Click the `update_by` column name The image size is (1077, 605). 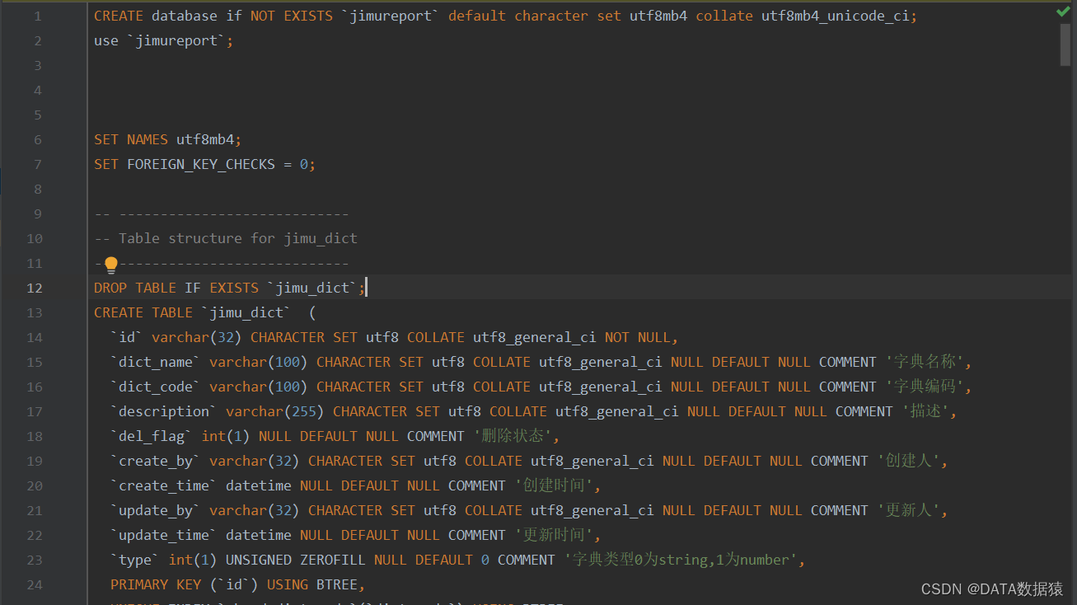(x=156, y=510)
